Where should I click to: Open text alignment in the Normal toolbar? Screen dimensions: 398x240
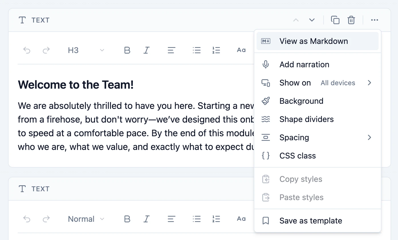[171, 219]
